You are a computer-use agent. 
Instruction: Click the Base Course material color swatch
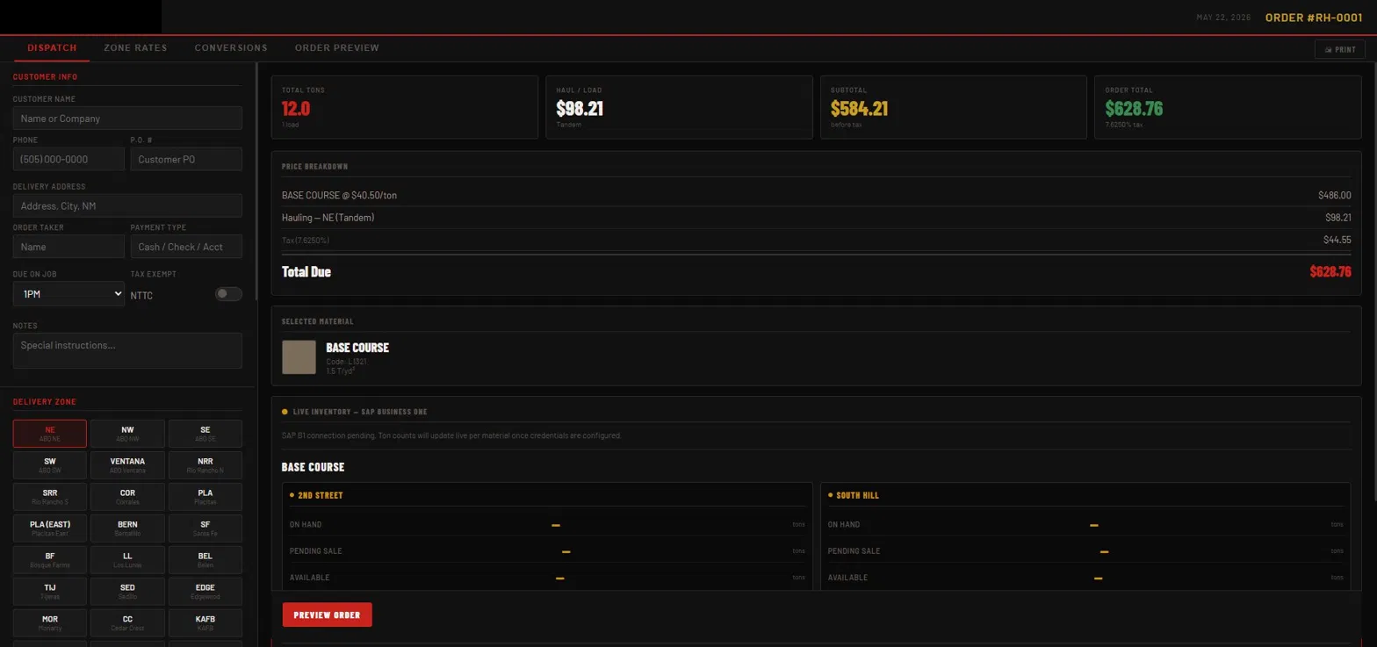[299, 357]
